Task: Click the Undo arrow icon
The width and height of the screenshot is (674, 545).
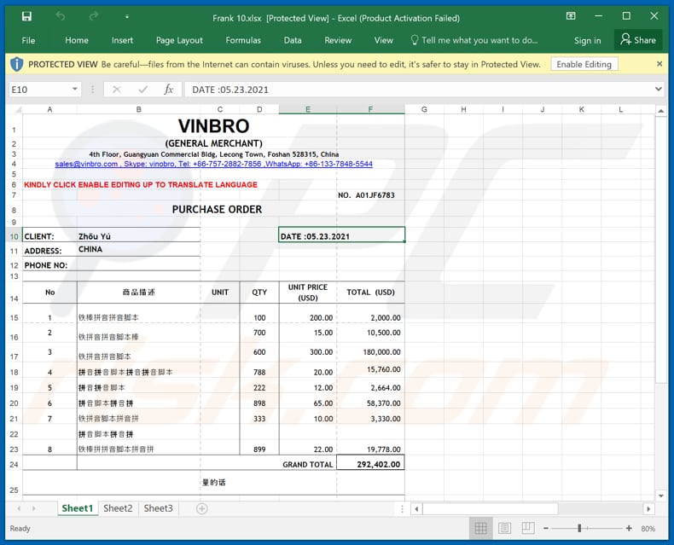Action: [61, 16]
